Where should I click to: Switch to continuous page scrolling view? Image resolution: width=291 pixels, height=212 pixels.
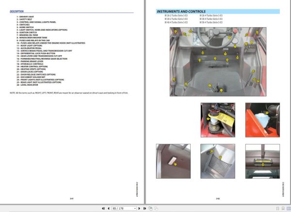(x=283, y=209)
